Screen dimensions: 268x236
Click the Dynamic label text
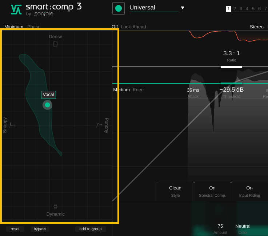coord(55,214)
